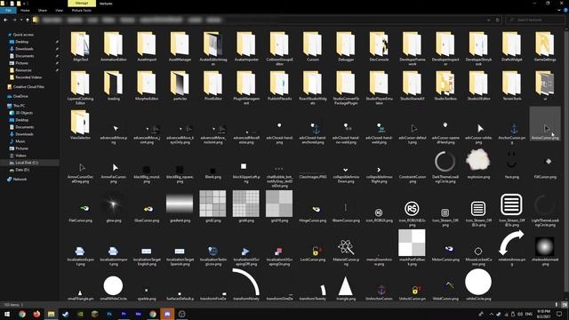
Task: Select This PC in navigation pane
Action: (19, 106)
